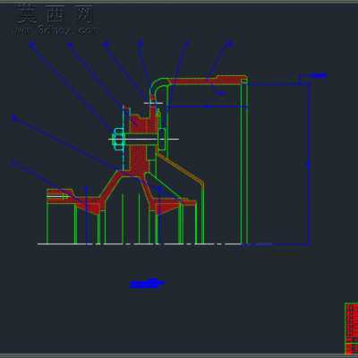Screen dimensions: 358x358
Task: Select the tall blue vertical dimension line
Action: pos(309,164)
